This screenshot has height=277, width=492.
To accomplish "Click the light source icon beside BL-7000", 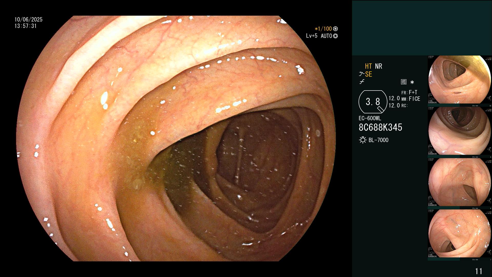I will 363,140.
